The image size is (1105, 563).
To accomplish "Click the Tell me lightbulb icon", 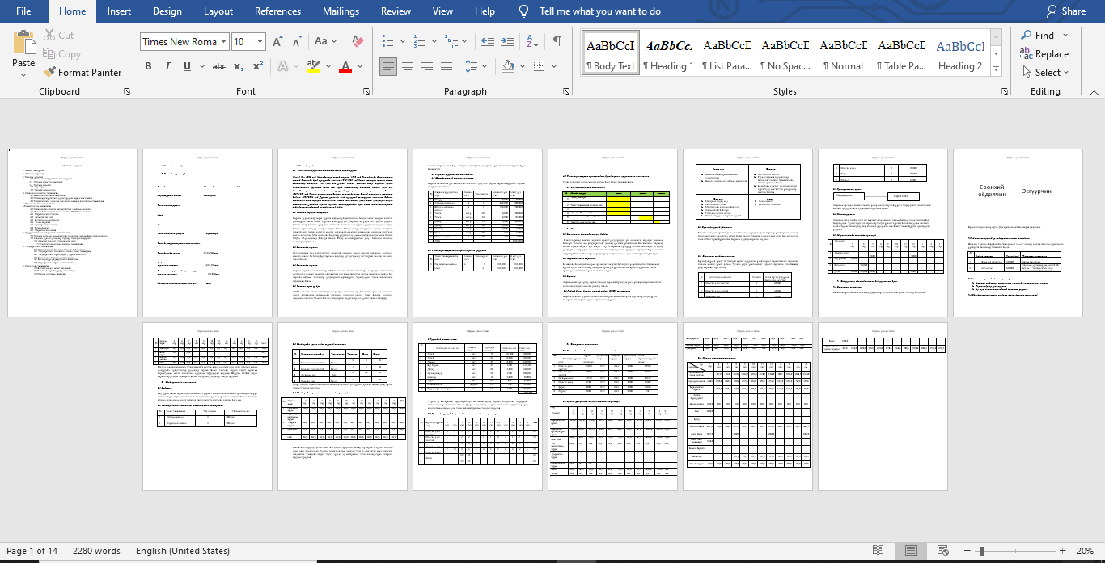I will (x=524, y=11).
